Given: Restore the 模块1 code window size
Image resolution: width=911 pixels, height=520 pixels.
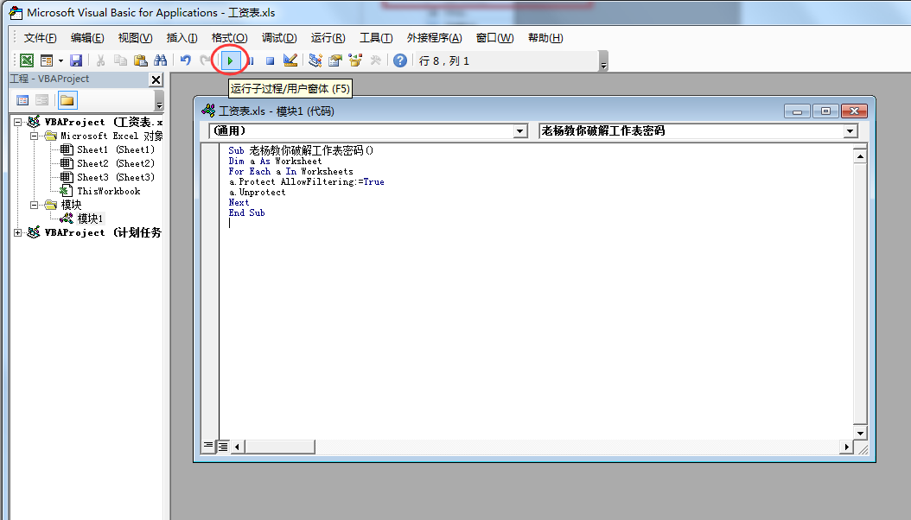Looking at the screenshot, I should click(x=825, y=111).
